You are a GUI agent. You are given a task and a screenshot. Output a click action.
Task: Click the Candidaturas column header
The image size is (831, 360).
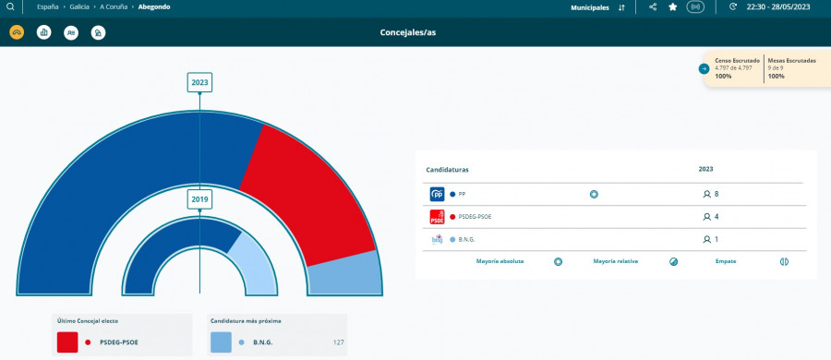pyautogui.click(x=447, y=170)
